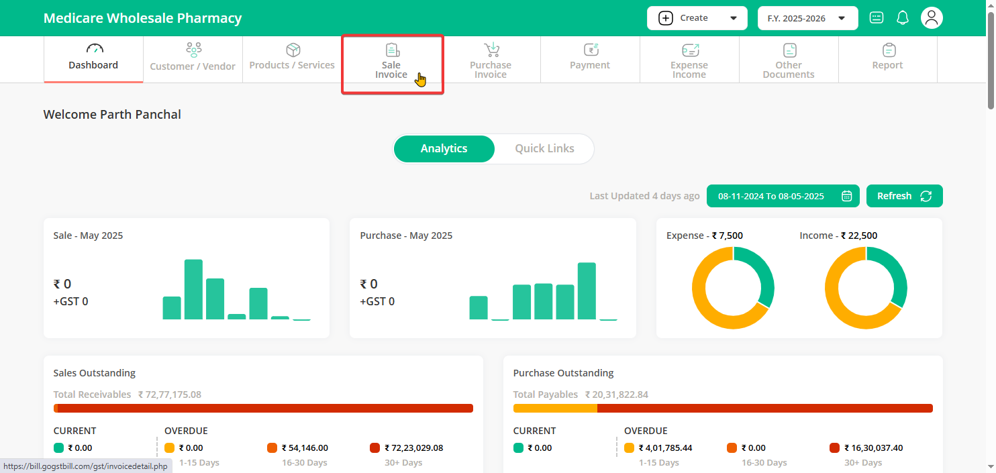This screenshot has width=996, height=473.
Task: Open the notifications bell icon
Action: click(903, 18)
